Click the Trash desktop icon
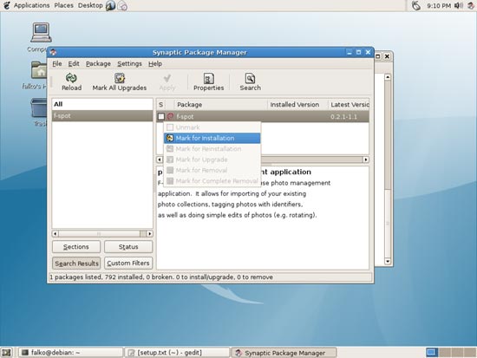477x358 pixels. [39, 108]
